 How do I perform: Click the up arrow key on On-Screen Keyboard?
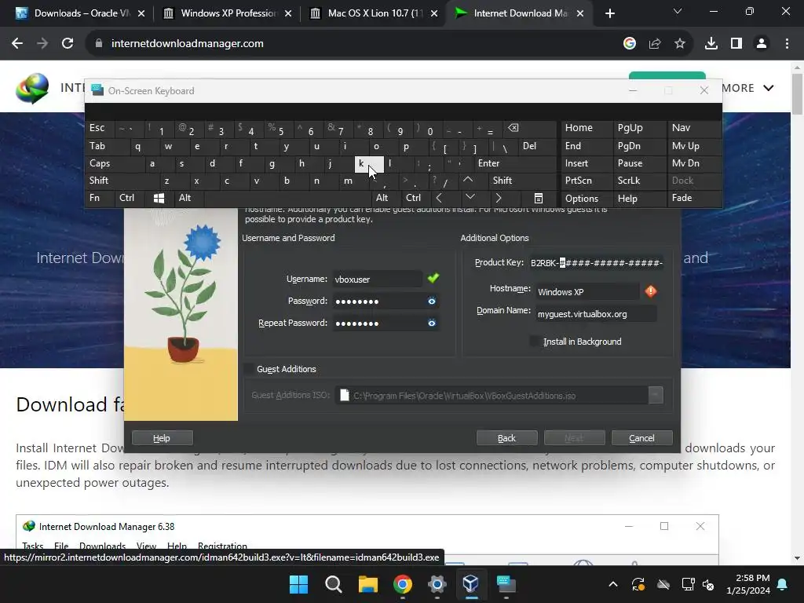click(468, 181)
